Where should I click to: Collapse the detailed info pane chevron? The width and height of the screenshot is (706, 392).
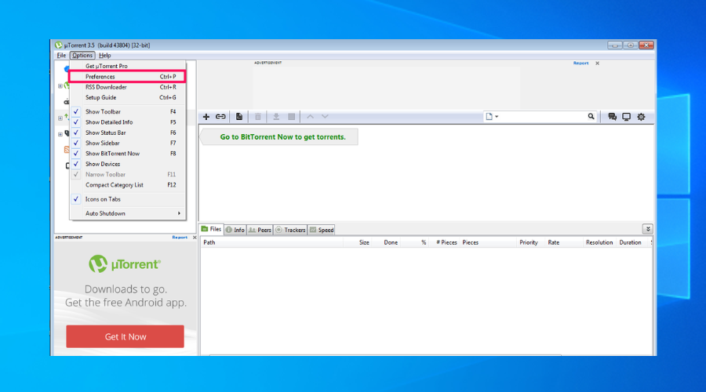[x=648, y=229]
